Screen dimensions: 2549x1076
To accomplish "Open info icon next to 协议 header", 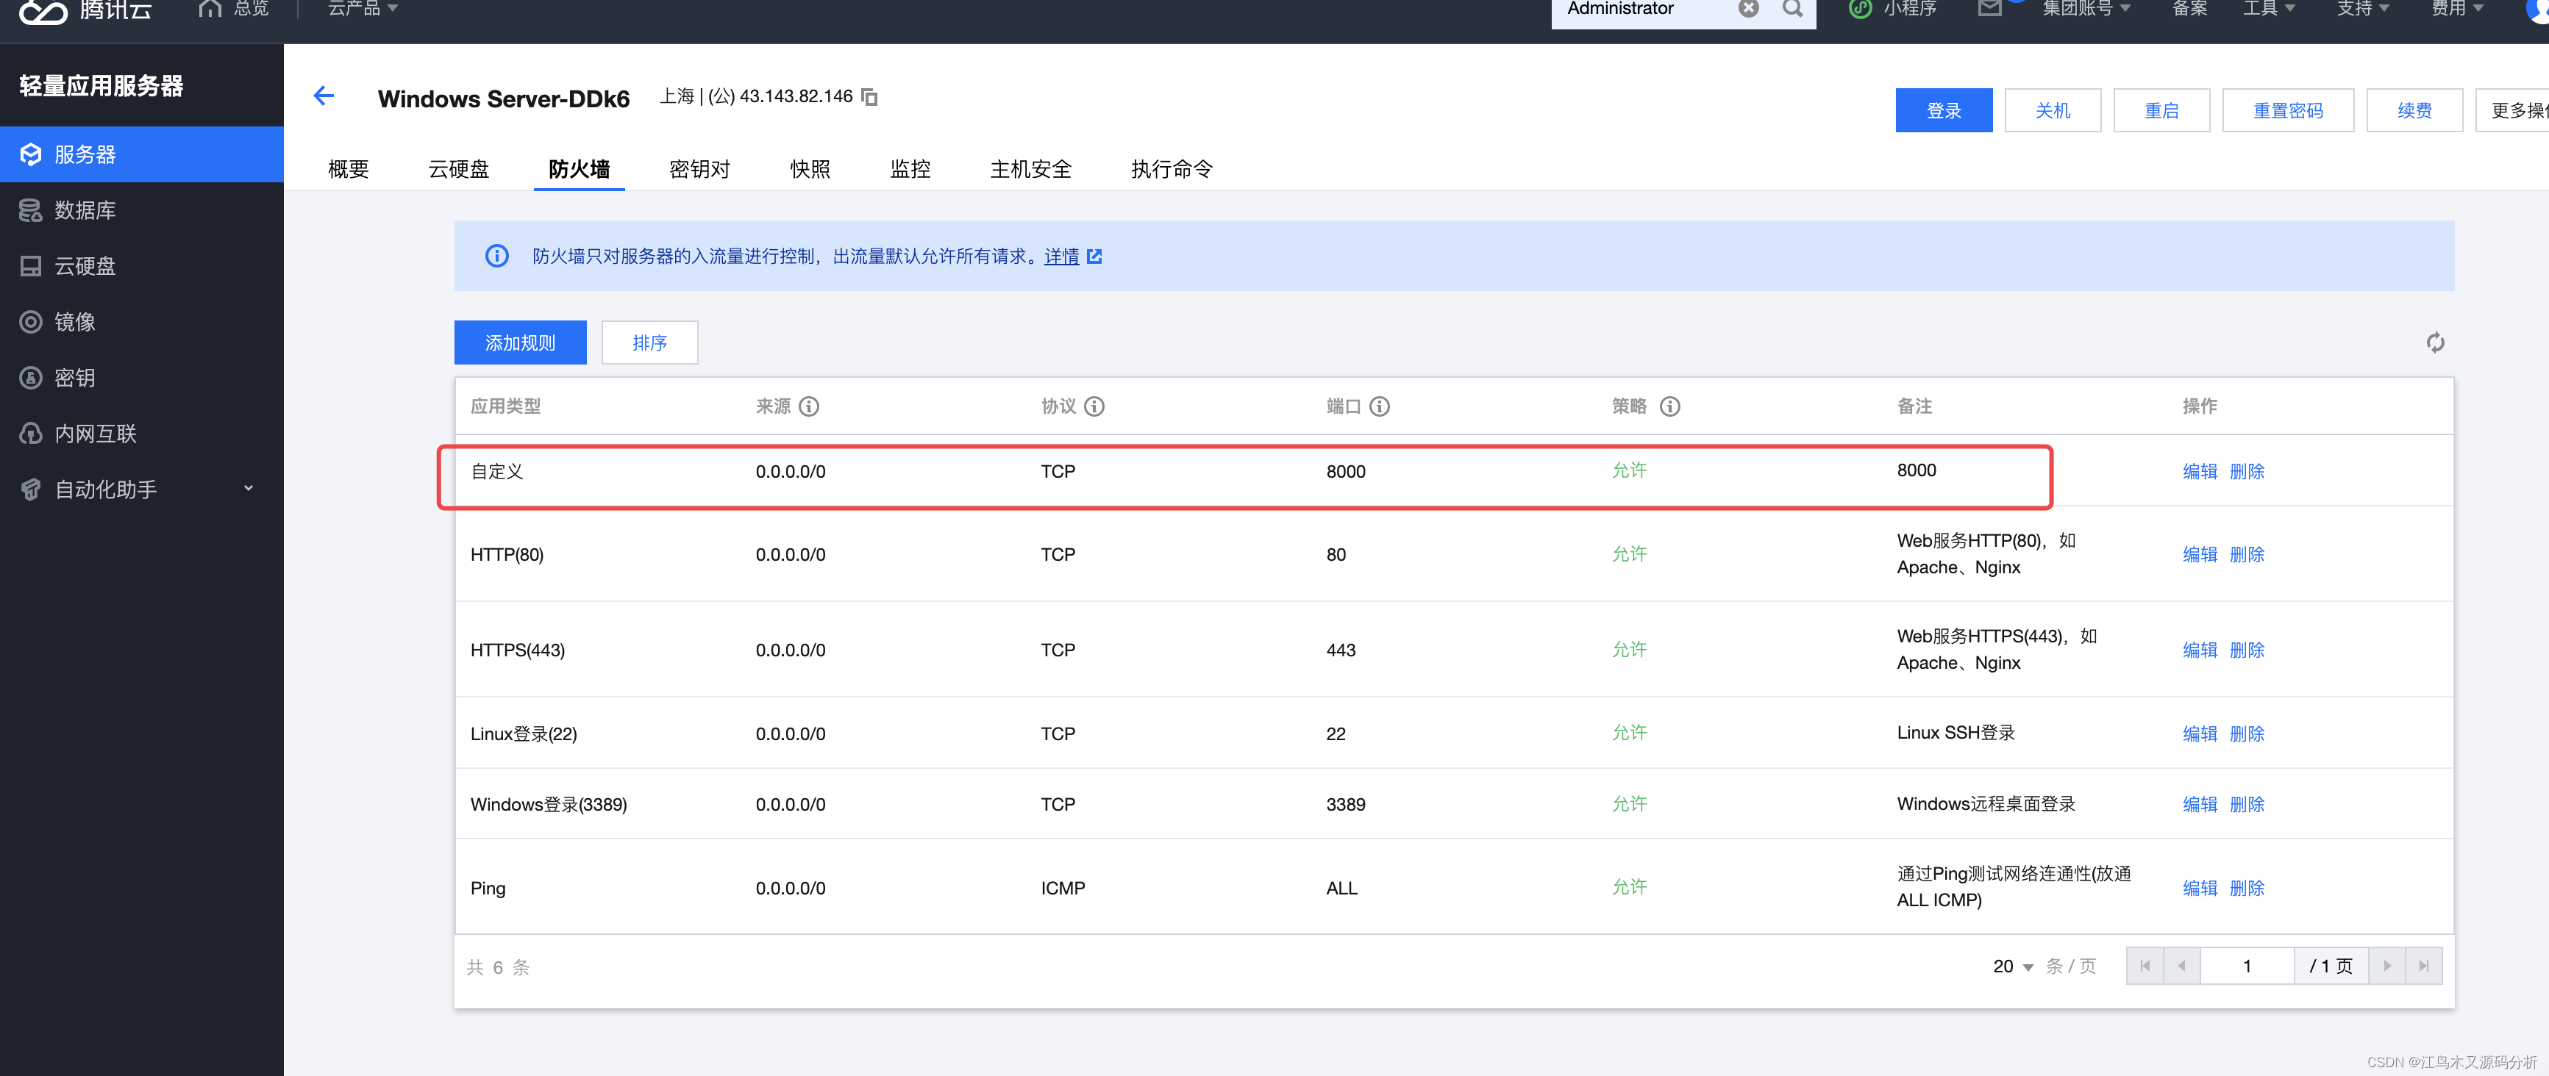I will coord(1094,406).
